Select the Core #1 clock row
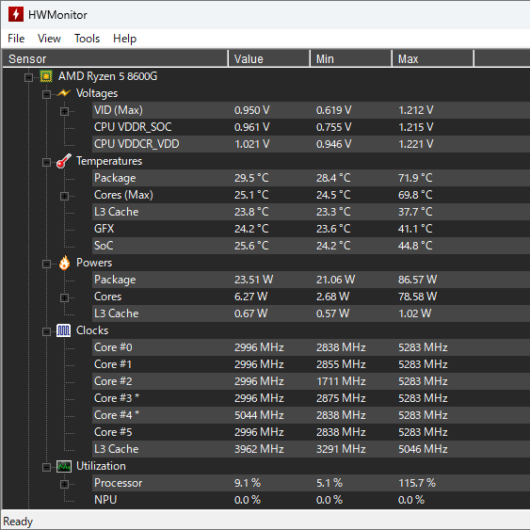This screenshot has height=530, width=530. (x=311, y=364)
